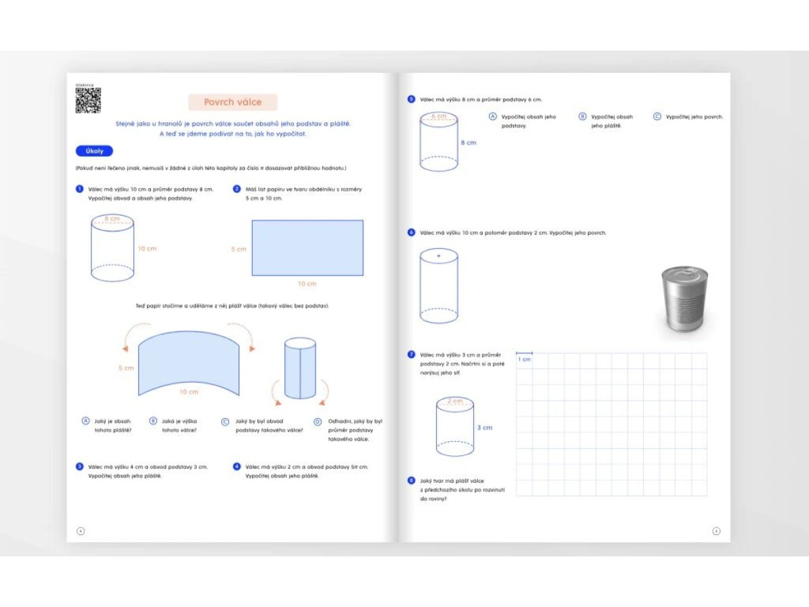Click the cylinder drawing labeled 6 cm
This screenshot has width=809, height=607.
pyautogui.click(x=439, y=142)
